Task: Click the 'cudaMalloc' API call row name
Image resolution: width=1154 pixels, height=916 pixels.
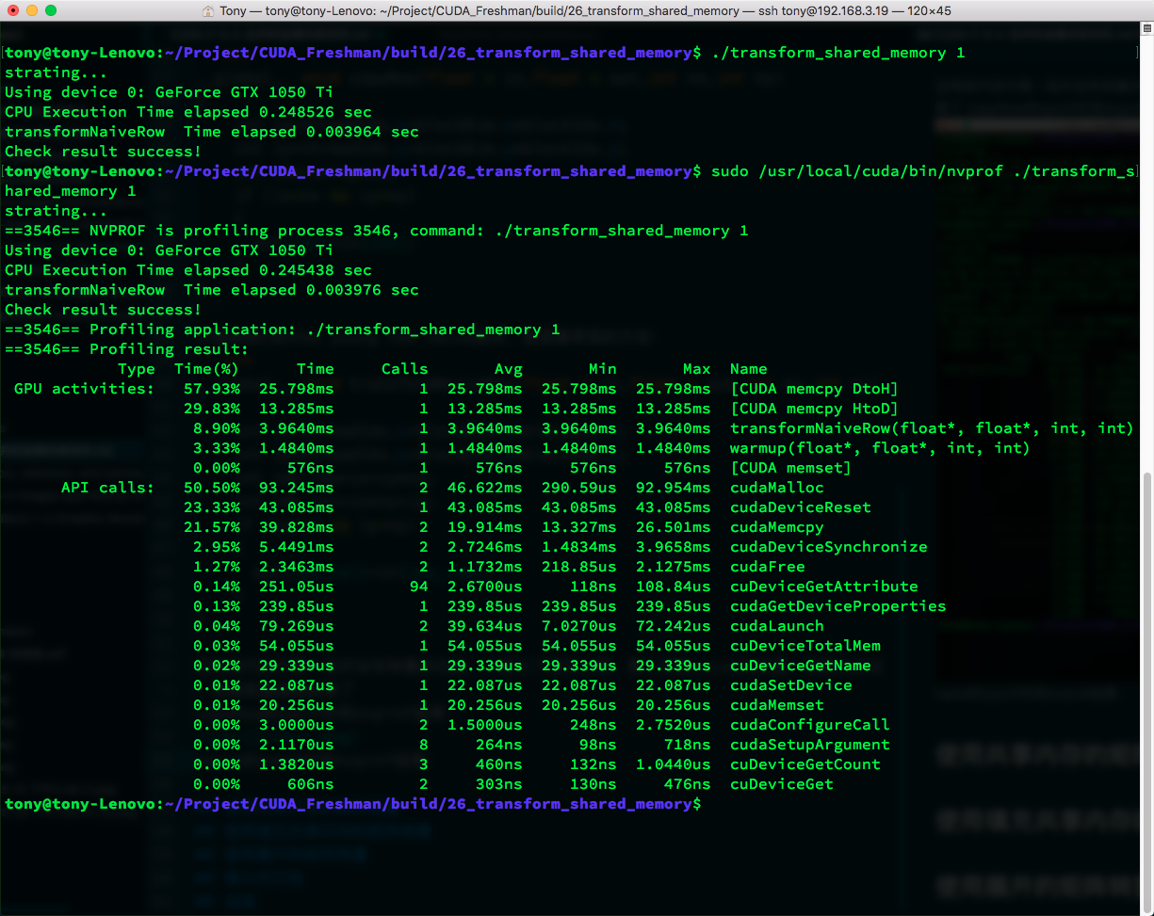Action: pyautogui.click(x=776, y=488)
